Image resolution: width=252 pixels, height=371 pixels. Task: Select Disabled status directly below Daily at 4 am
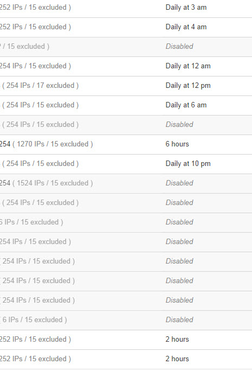[179, 47]
